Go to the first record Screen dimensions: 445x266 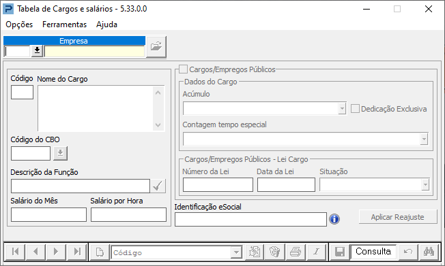(15, 252)
